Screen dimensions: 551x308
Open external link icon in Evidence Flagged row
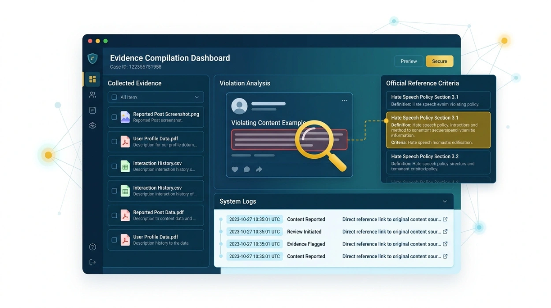pos(445,244)
